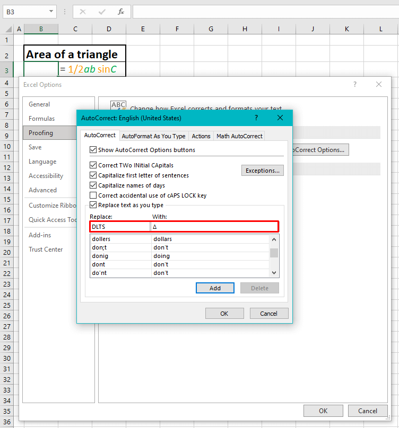Select column L header
The image size is (399, 428).
[380, 29]
